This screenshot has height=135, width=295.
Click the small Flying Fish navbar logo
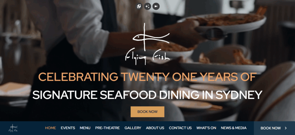13,128
